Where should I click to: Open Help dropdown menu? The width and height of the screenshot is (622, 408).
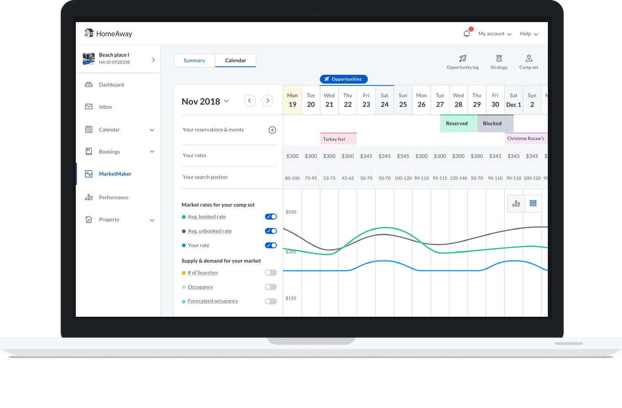pyautogui.click(x=529, y=34)
